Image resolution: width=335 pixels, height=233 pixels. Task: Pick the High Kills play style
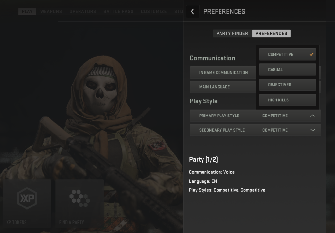287,100
